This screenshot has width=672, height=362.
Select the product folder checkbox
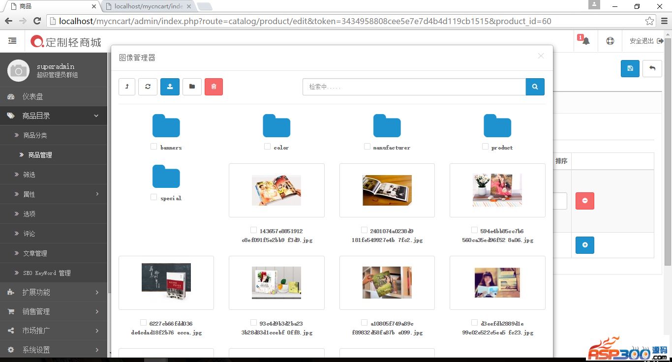[485, 146]
